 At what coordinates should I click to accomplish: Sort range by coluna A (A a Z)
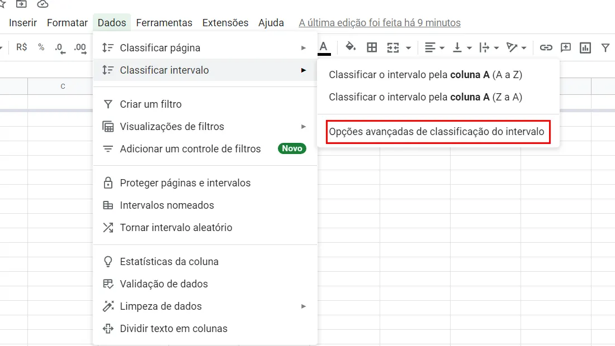coord(438,75)
